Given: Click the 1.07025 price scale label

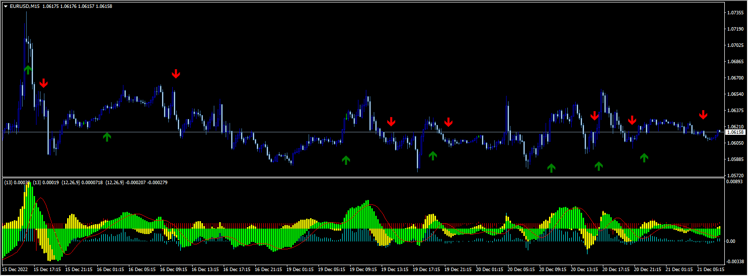Looking at the screenshot, I should [736, 45].
